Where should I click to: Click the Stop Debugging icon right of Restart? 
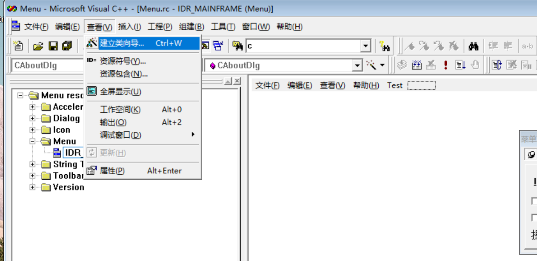pyautogui.click(x=511, y=65)
